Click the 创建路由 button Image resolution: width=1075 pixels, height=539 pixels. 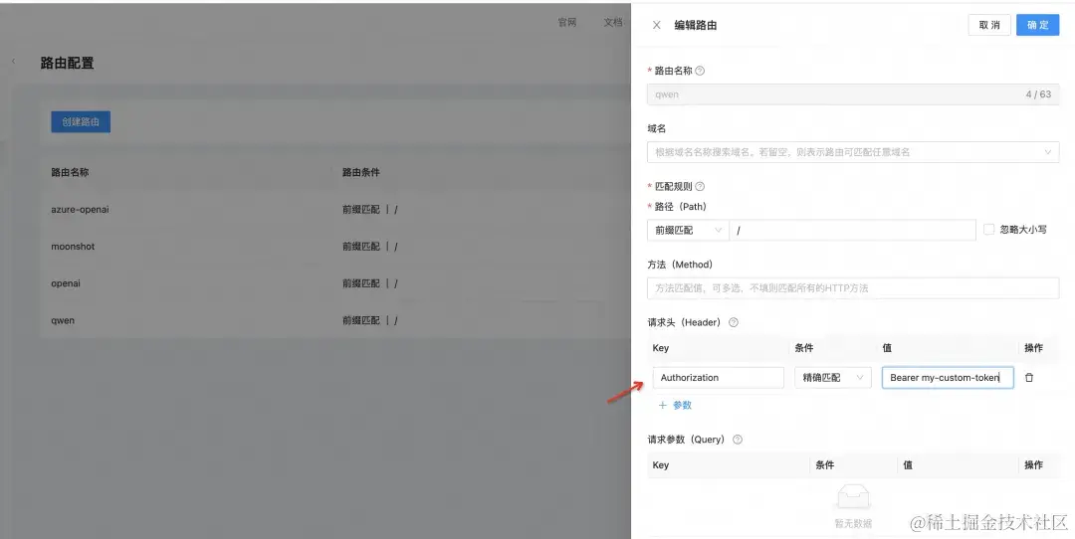[81, 122]
